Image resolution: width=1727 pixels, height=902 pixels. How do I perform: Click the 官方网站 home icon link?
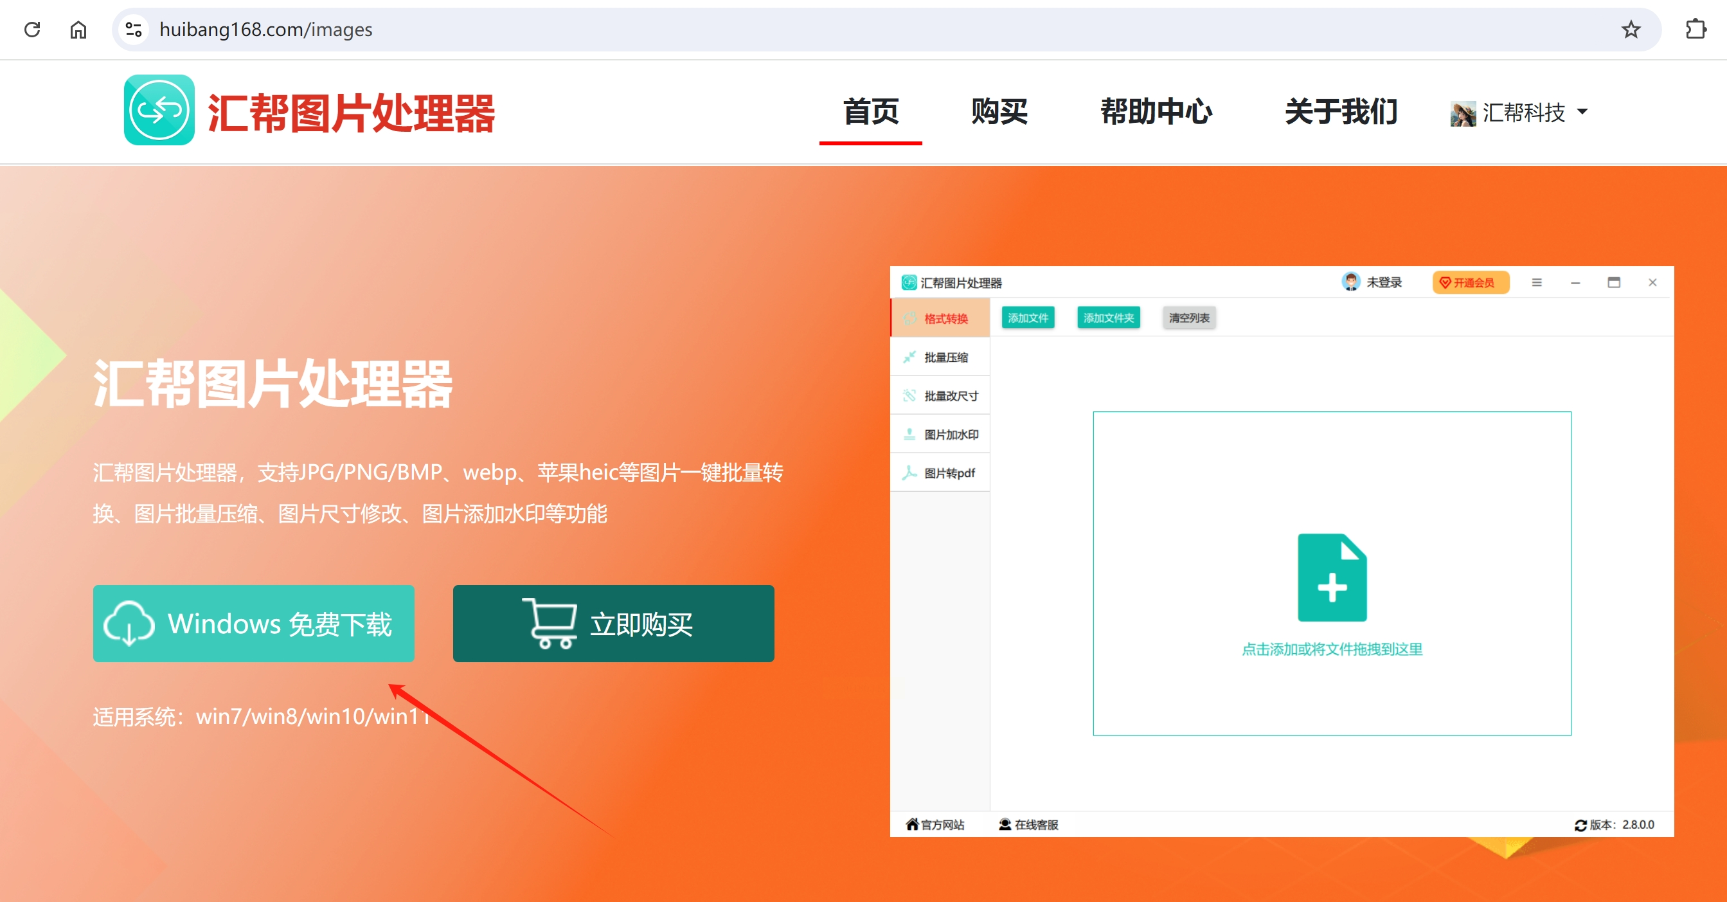[935, 824]
